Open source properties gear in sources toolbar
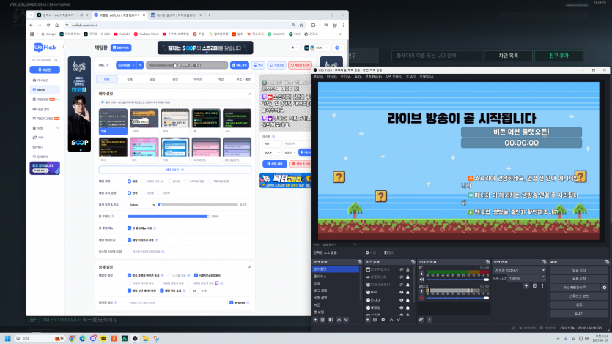This screenshot has width=612, height=344. point(383,319)
